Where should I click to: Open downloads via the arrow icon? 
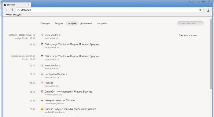208,10
